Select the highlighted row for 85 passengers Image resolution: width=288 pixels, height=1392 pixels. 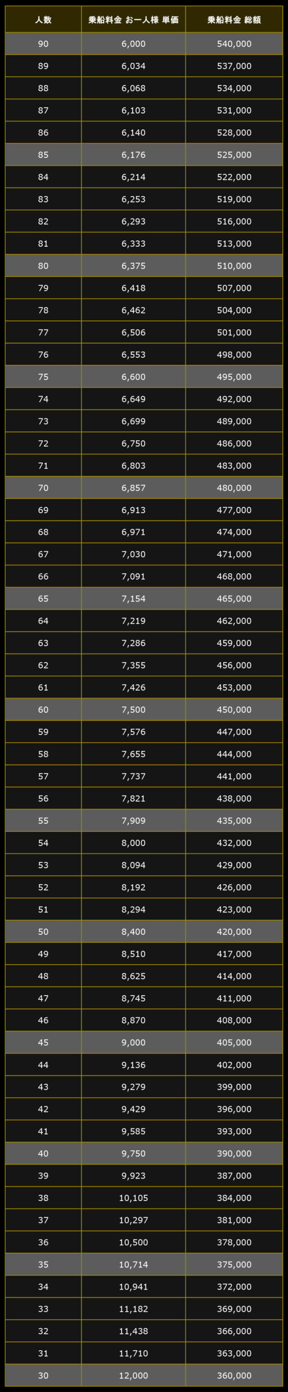point(144,155)
